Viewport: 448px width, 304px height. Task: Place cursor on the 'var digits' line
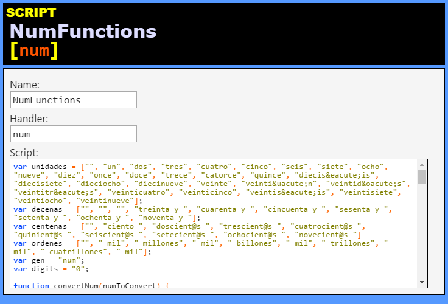point(51,269)
